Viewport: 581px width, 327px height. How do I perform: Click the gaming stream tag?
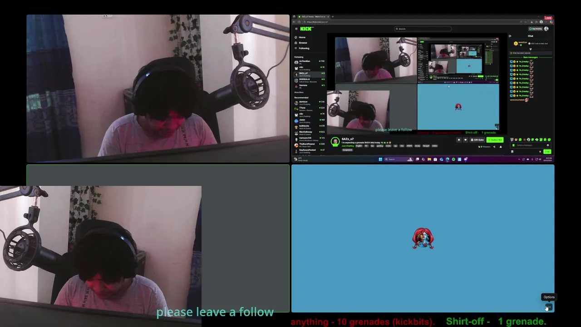(x=380, y=146)
